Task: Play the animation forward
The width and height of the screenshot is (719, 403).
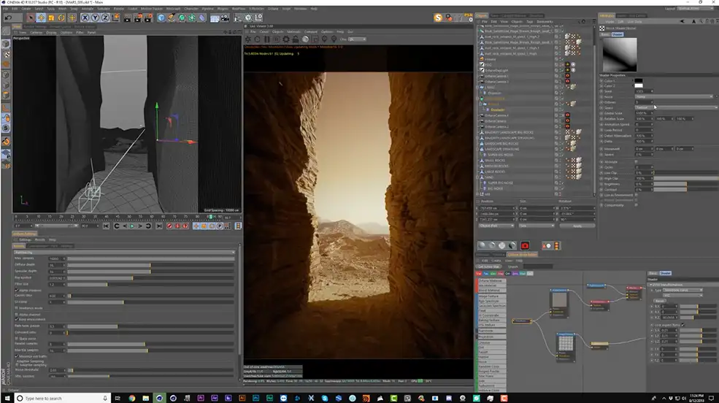Action: point(132,226)
